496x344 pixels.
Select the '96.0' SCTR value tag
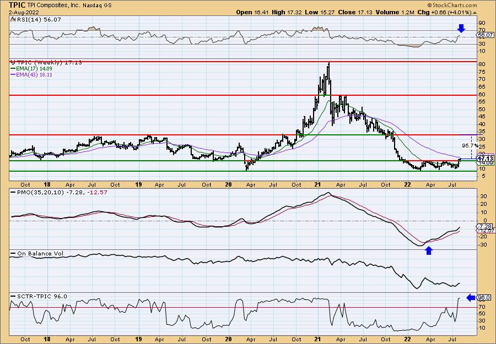[x=484, y=298]
